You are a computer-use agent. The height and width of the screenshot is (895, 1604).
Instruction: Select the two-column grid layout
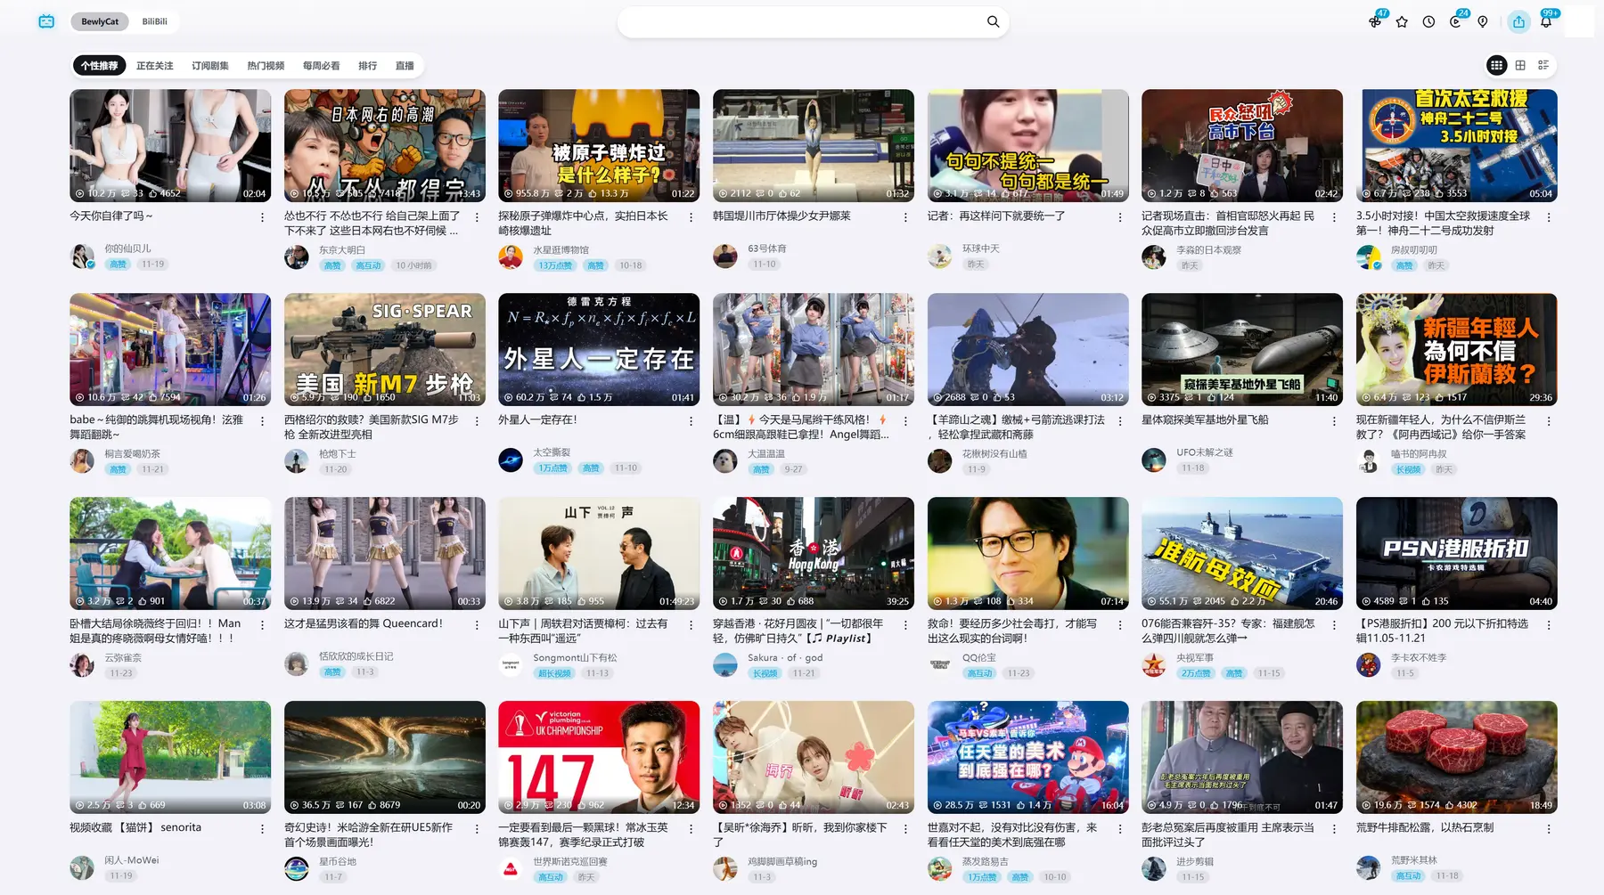[x=1520, y=65]
